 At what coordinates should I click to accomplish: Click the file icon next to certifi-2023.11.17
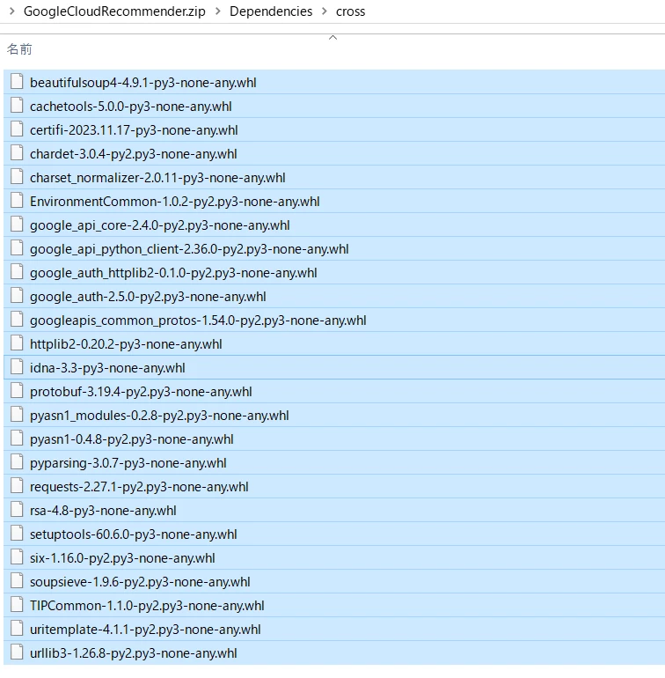point(17,129)
